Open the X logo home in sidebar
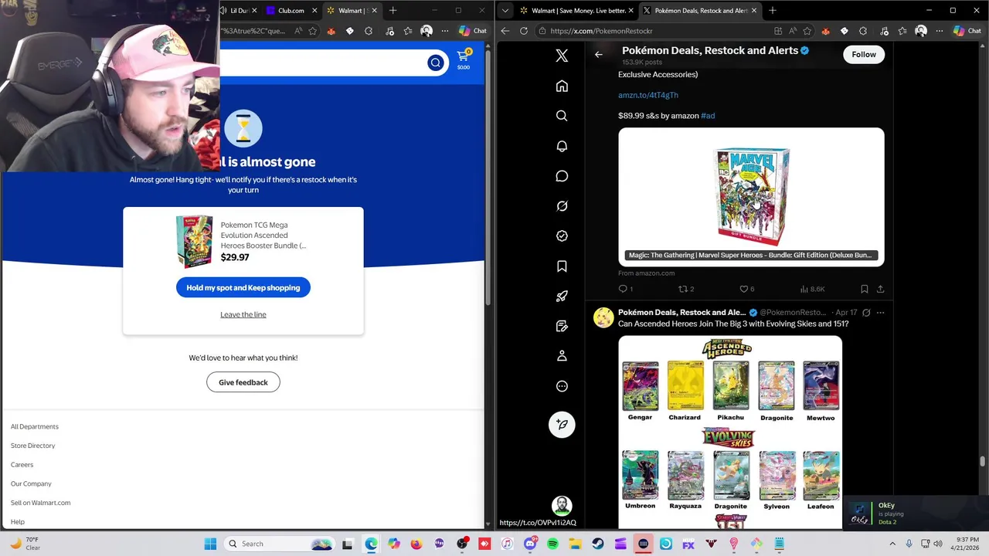Viewport: 989px width, 556px height. pos(562,56)
